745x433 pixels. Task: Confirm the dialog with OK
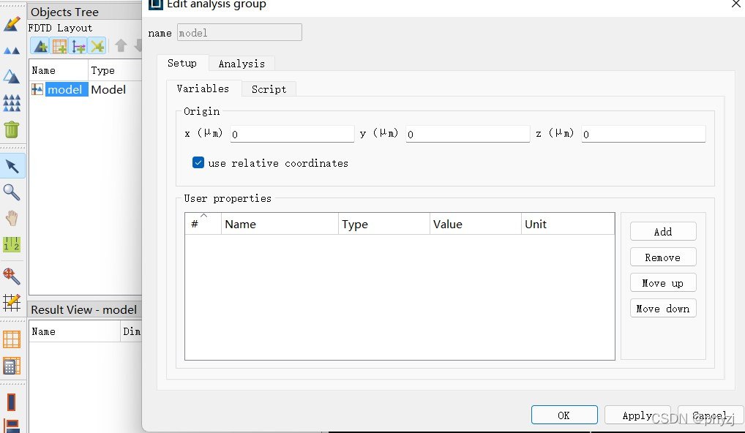click(x=564, y=415)
